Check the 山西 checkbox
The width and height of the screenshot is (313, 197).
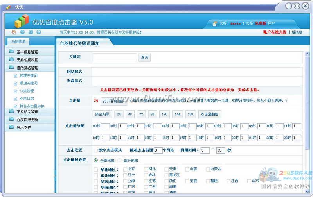pyautogui.click(x=187, y=169)
